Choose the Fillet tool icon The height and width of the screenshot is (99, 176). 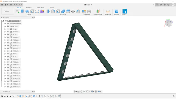click(x=53, y=11)
